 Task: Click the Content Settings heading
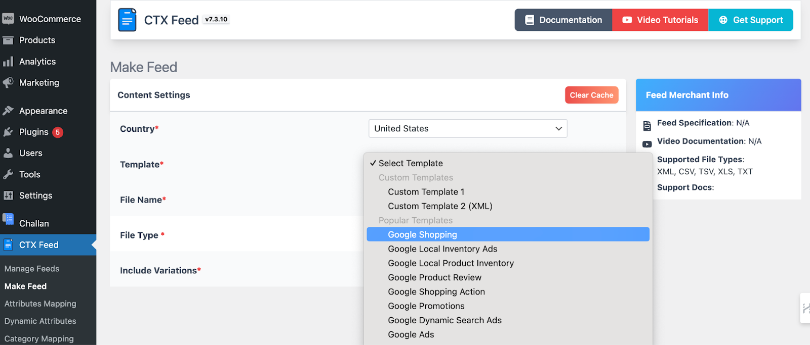pos(154,95)
